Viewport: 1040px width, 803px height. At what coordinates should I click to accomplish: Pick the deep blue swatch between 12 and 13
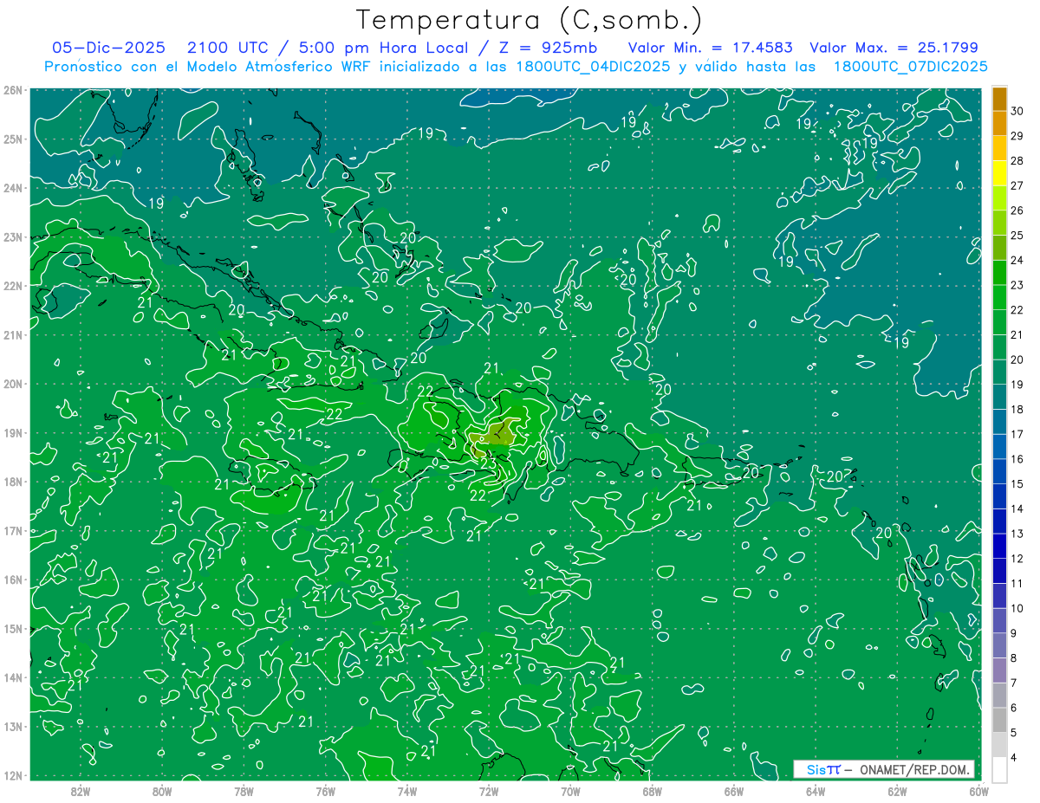999,546
